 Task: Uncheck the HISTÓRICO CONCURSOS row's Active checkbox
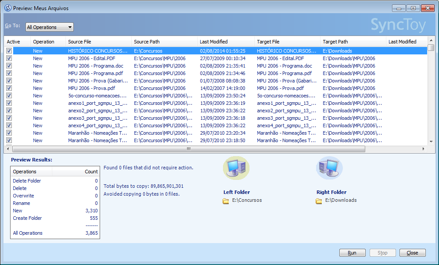pyautogui.click(x=9, y=50)
